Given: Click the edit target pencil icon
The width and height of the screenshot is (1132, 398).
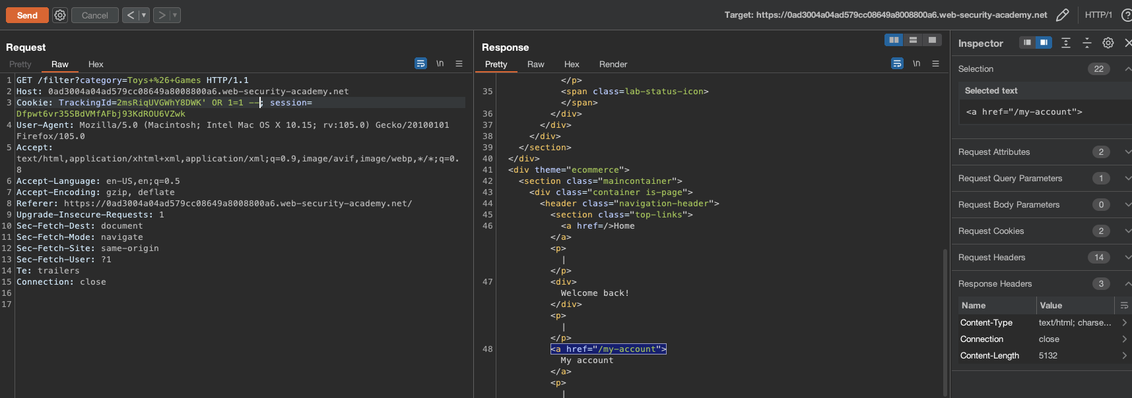Looking at the screenshot, I should (x=1062, y=15).
